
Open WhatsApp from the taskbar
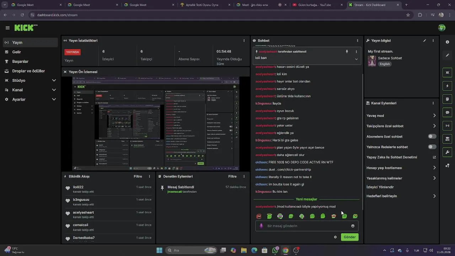tap(275, 250)
